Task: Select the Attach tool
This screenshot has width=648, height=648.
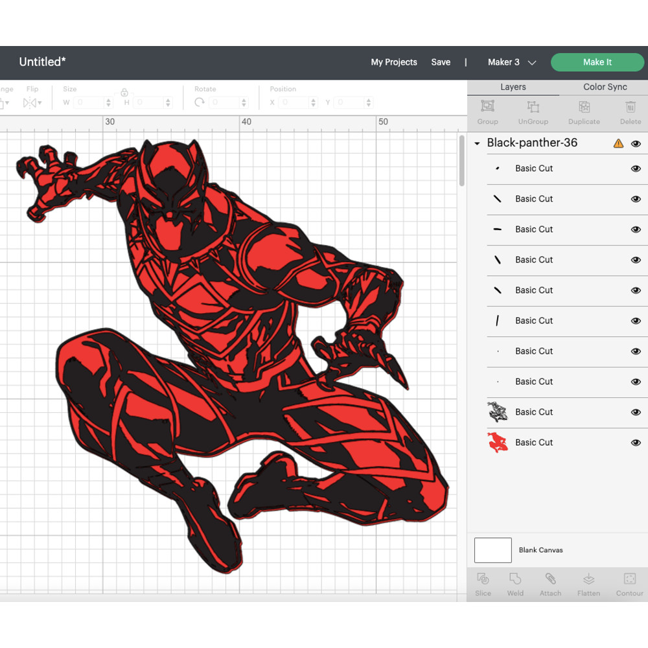Action: tap(550, 583)
